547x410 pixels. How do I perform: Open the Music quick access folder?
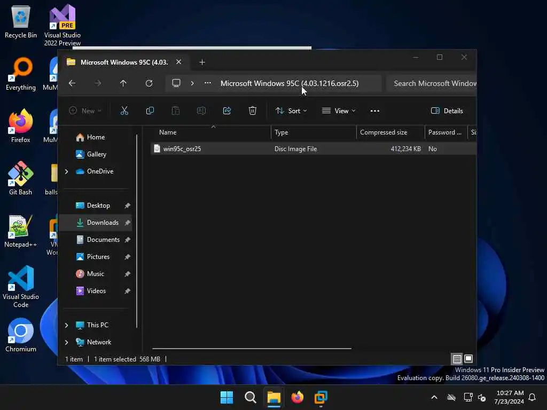pyautogui.click(x=95, y=274)
